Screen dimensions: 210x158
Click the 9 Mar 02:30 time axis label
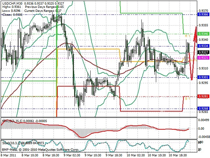pyautogui.click(x=72, y=155)
